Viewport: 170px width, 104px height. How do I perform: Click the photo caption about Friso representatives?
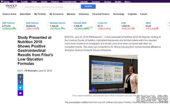coord(113,95)
